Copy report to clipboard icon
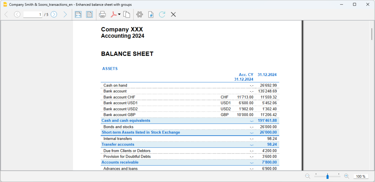Screen dimensions: 375x182 (127, 14)
